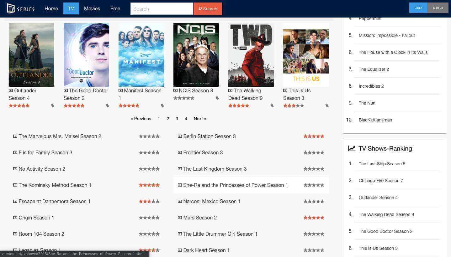Open The Equalizer 2 ranking entry
The height and width of the screenshot is (257, 451).
click(x=374, y=69)
